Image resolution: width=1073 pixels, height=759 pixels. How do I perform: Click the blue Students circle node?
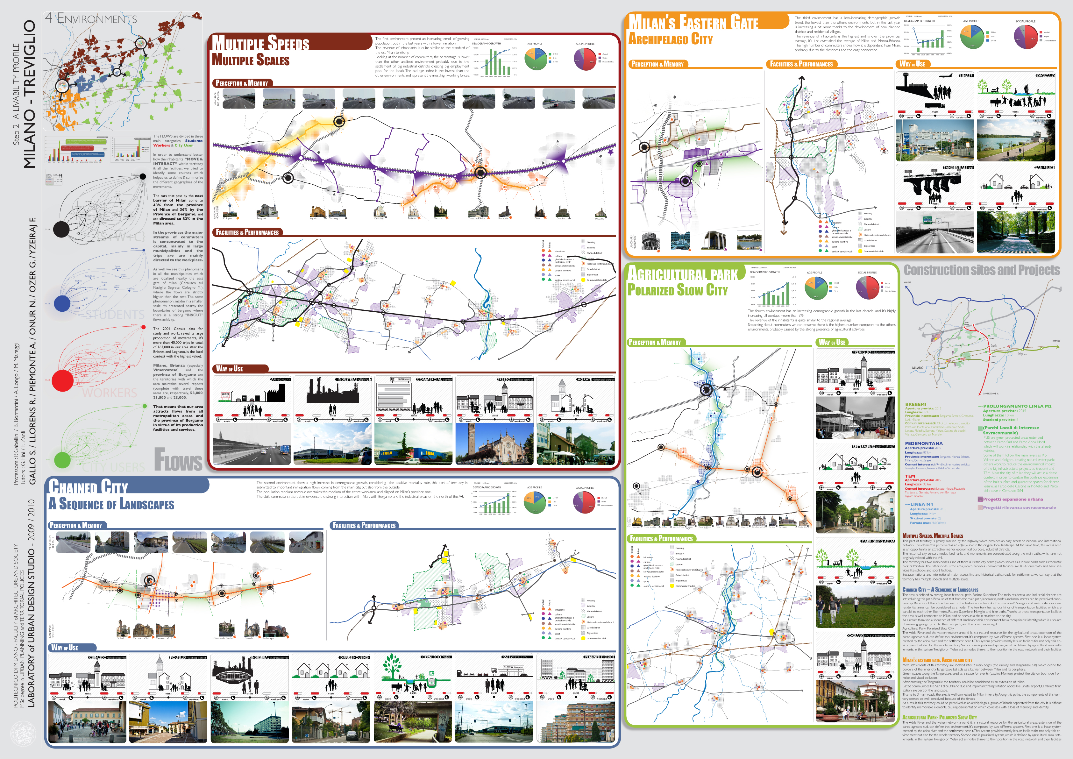click(62, 303)
